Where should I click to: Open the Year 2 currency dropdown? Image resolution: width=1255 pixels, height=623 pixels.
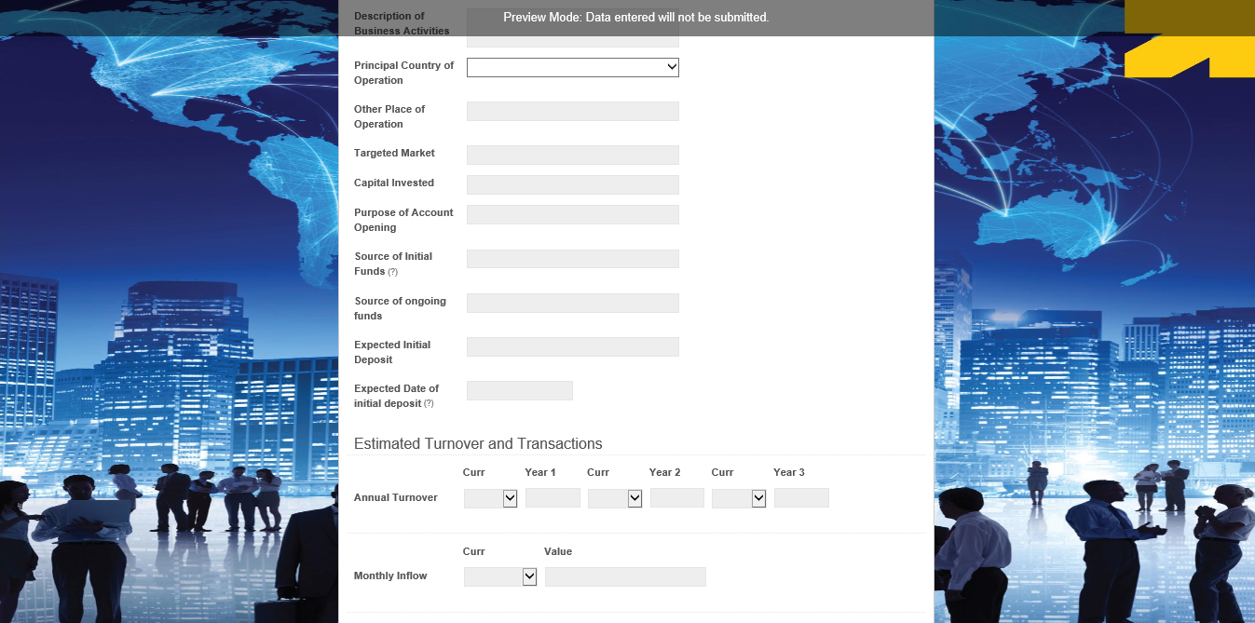click(x=615, y=498)
